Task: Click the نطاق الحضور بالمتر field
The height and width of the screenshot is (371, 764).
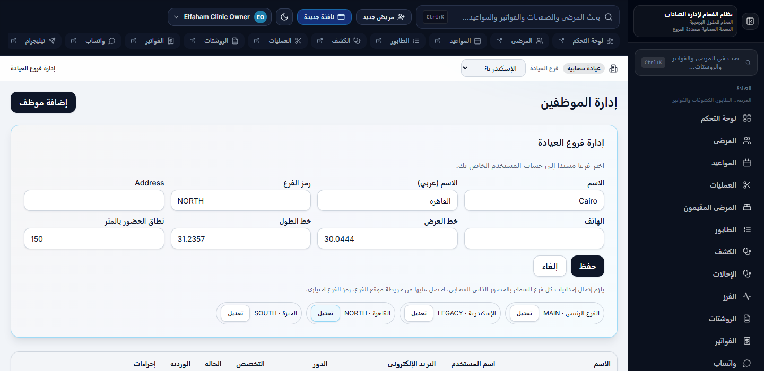Action: pyautogui.click(x=94, y=238)
